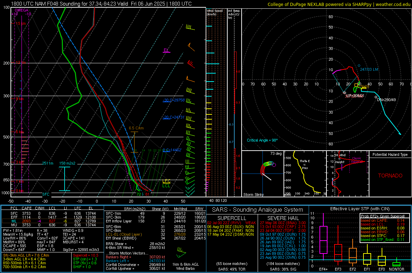This screenshot has width=412, height=273.
Task: Click the Critical Angle = 98° text
Action: tap(262, 140)
